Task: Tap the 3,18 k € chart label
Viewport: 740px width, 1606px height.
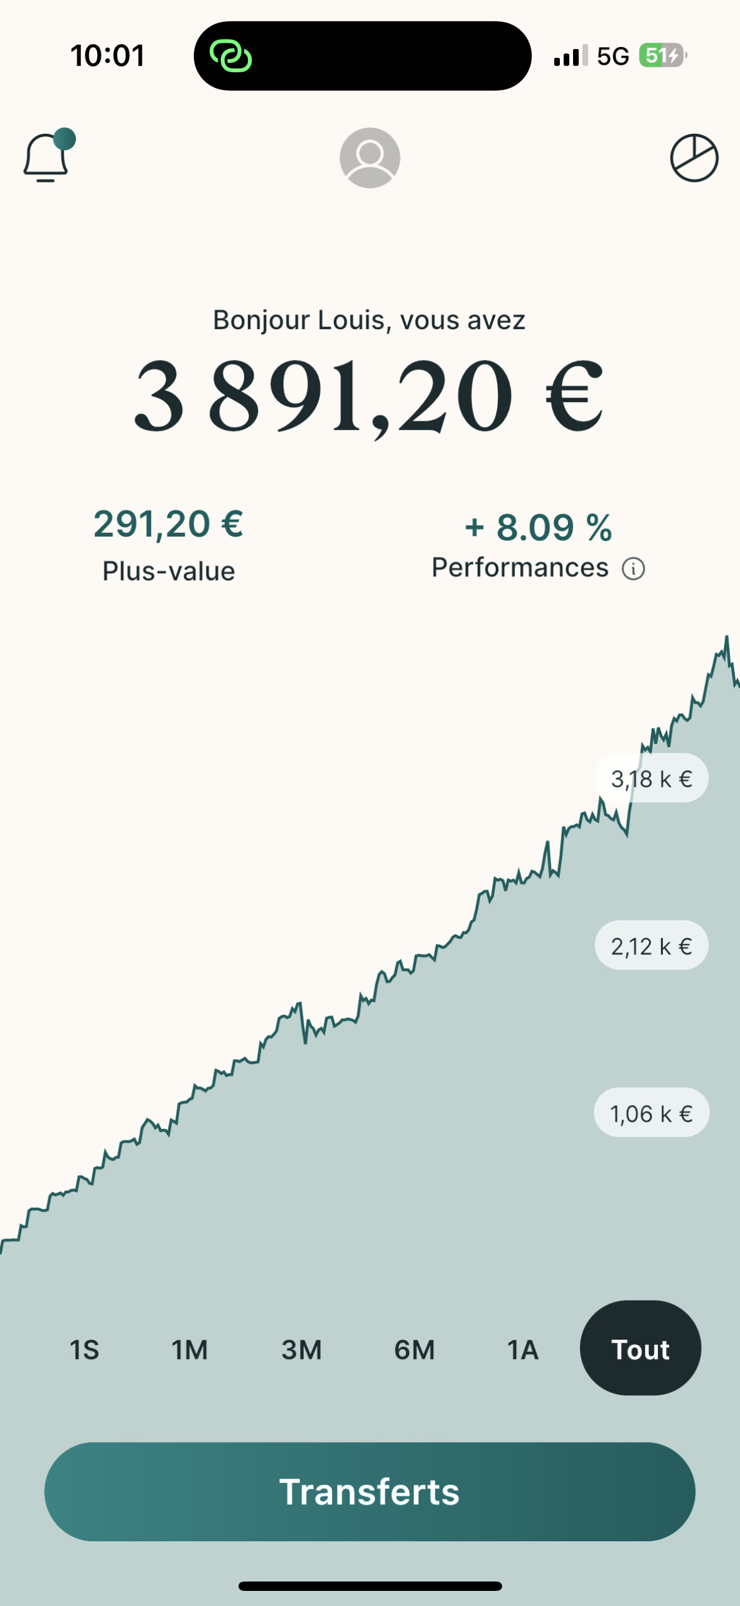Action: [652, 778]
